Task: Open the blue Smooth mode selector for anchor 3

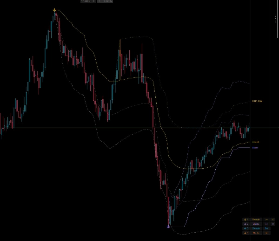Action: [256, 228]
